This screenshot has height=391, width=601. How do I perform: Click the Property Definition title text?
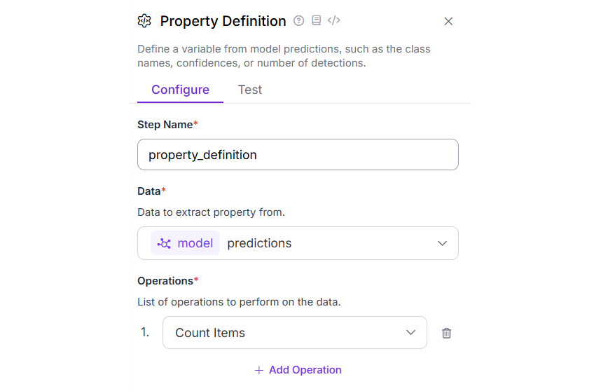223,21
